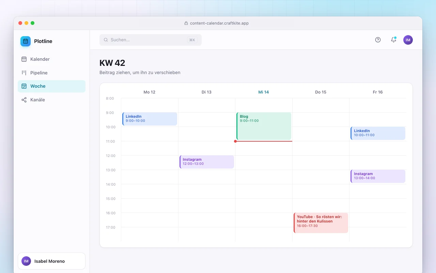This screenshot has height=273, width=436.
Task: Open the YouTube So rösten wir post
Action: click(x=321, y=223)
